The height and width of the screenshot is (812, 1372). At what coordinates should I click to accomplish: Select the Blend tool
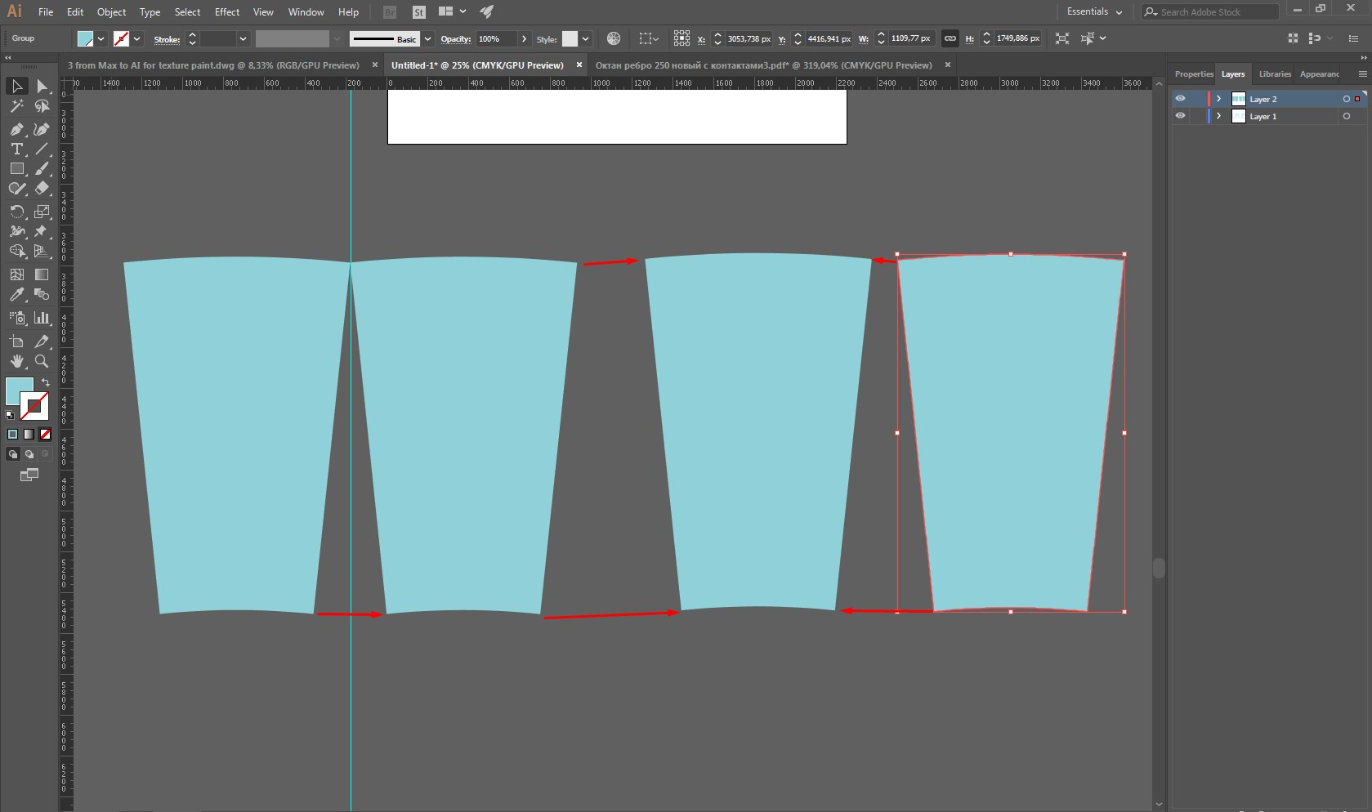tap(42, 294)
